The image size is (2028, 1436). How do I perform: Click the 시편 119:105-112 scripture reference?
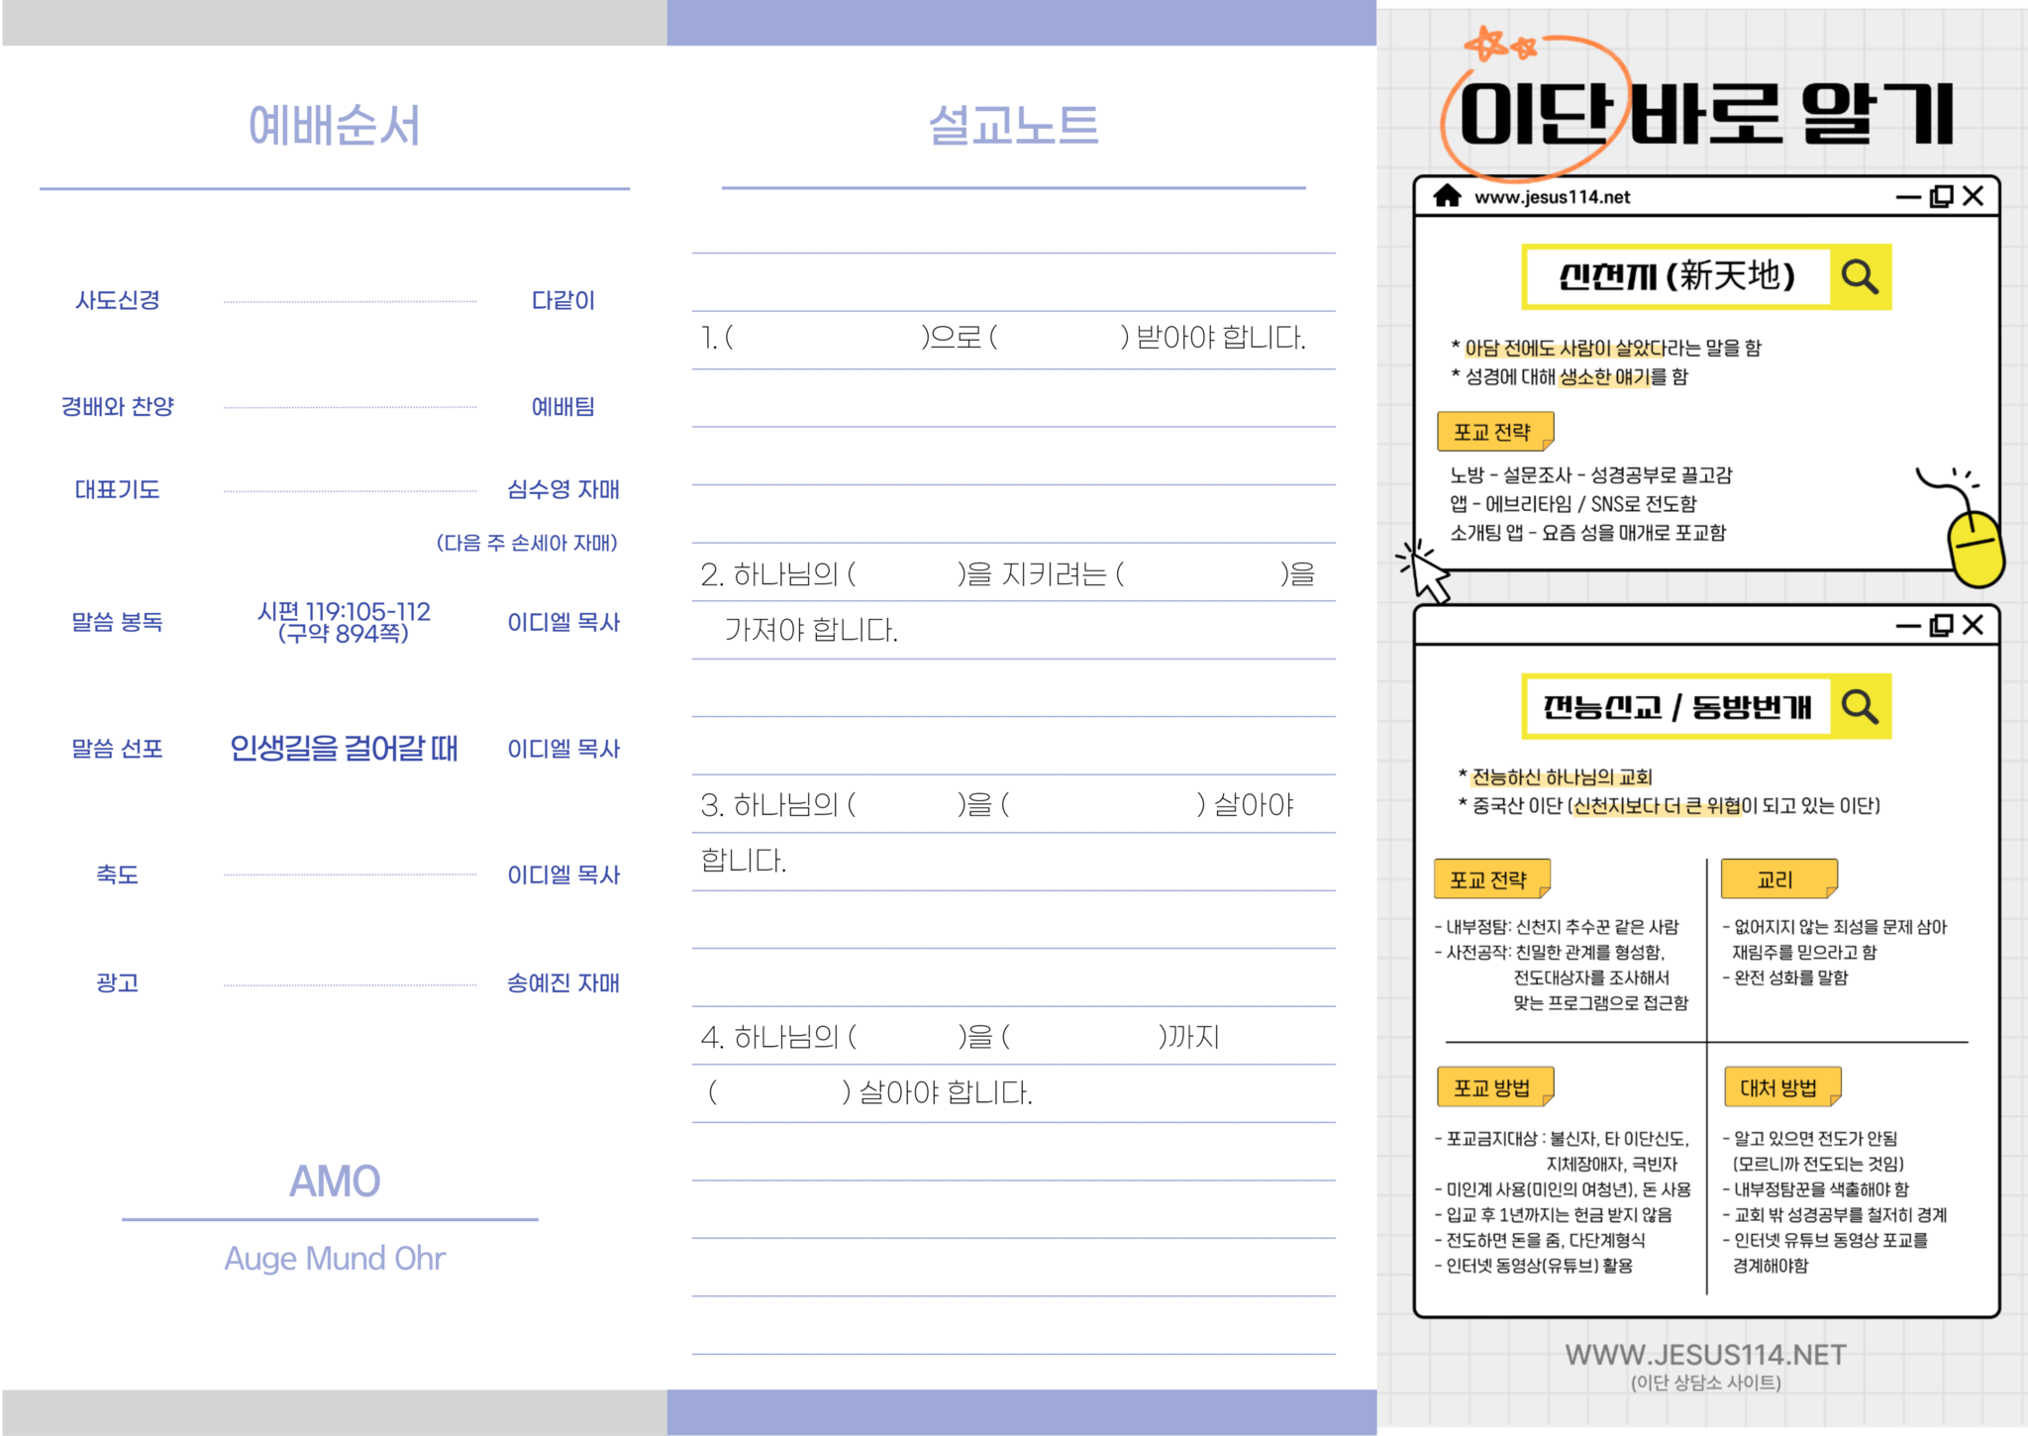pyautogui.click(x=344, y=611)
